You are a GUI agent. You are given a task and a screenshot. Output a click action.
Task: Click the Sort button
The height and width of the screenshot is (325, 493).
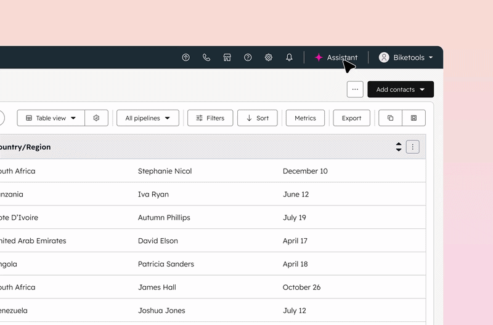257,118
